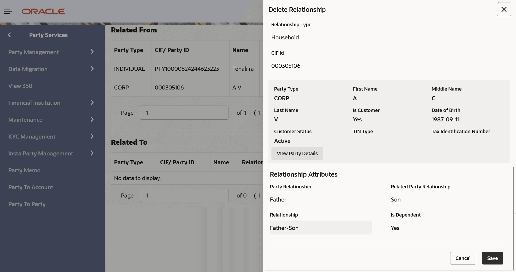
Task: Cancel the relationship deletion
Action: 463,258
